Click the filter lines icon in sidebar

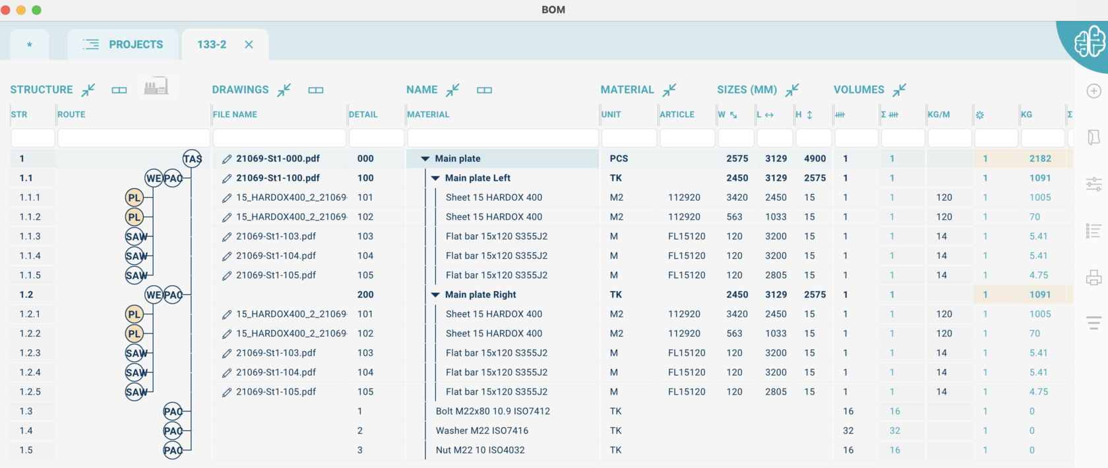[1093, 323]
